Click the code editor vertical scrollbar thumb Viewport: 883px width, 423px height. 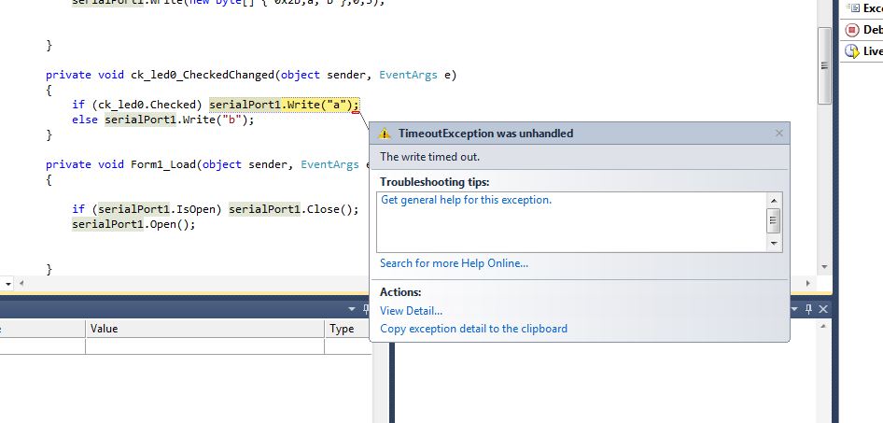(824, 65)
